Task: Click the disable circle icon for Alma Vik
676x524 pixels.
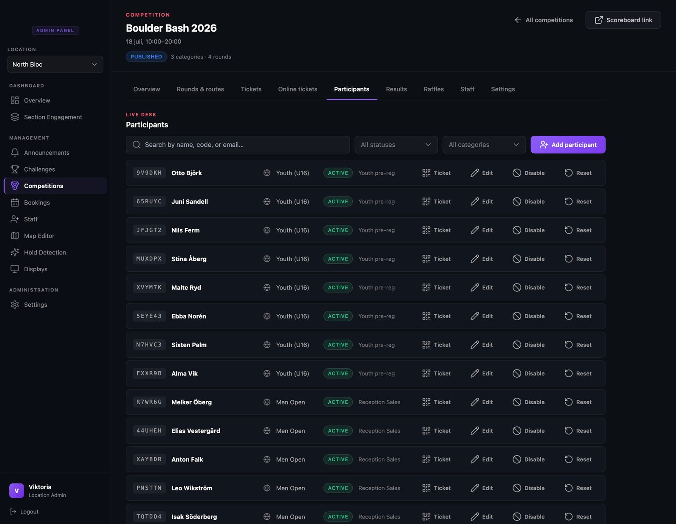Action: [x=517, y=373]
